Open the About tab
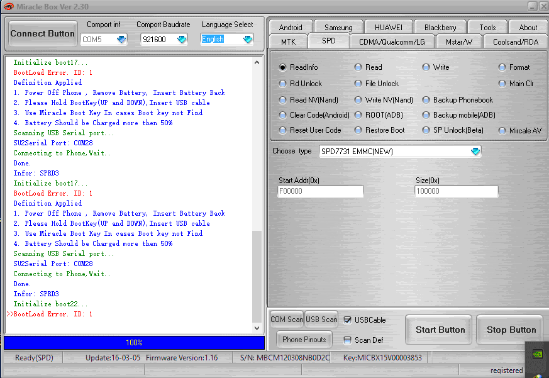 tap(528, 27)
